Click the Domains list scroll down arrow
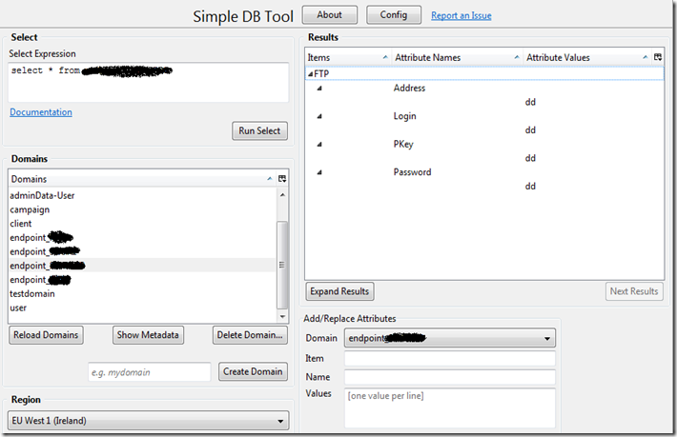The image size is (677, 437). 282,317
